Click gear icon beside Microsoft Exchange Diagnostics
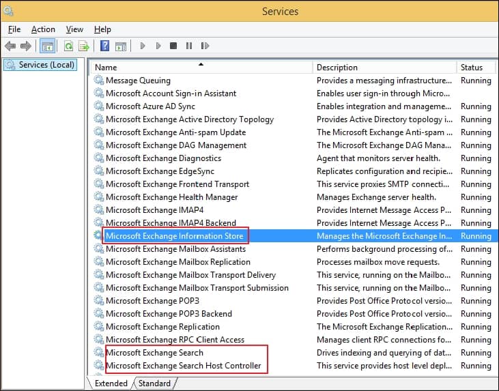 click(x=99, y=158)
